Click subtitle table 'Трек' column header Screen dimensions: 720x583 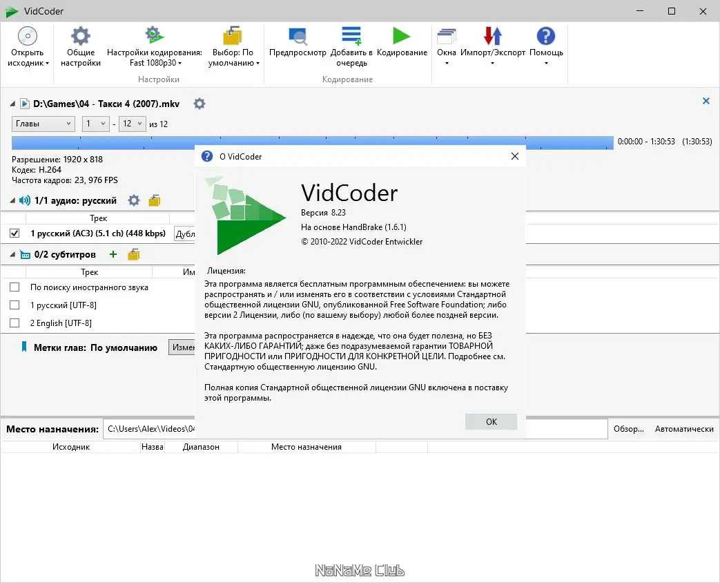coord(89,272)
